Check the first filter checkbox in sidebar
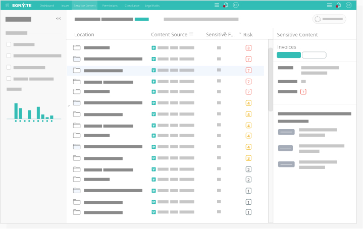Image resolution: width=363 pixels, height=229 pixels. [9, 44]
